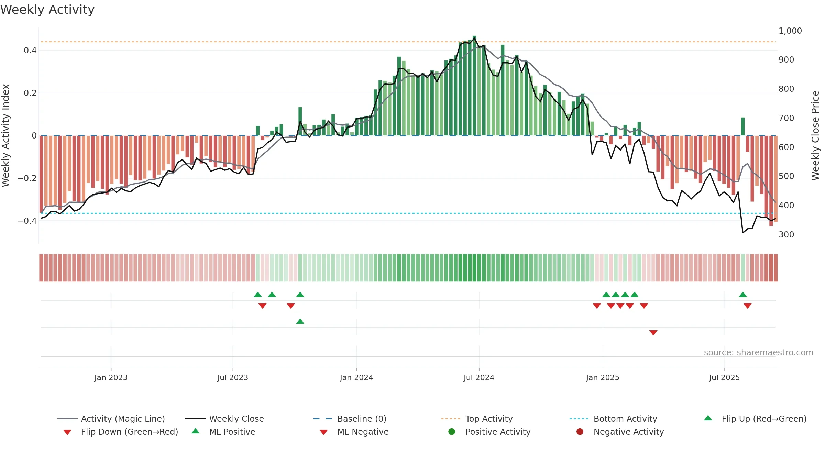Screen dimensions: 825x464
Task: Click the Positive Activity green legend dot
Action: tap(452, 431)
